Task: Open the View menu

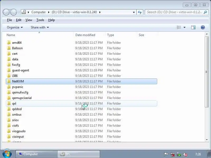Action: (29, 20)
